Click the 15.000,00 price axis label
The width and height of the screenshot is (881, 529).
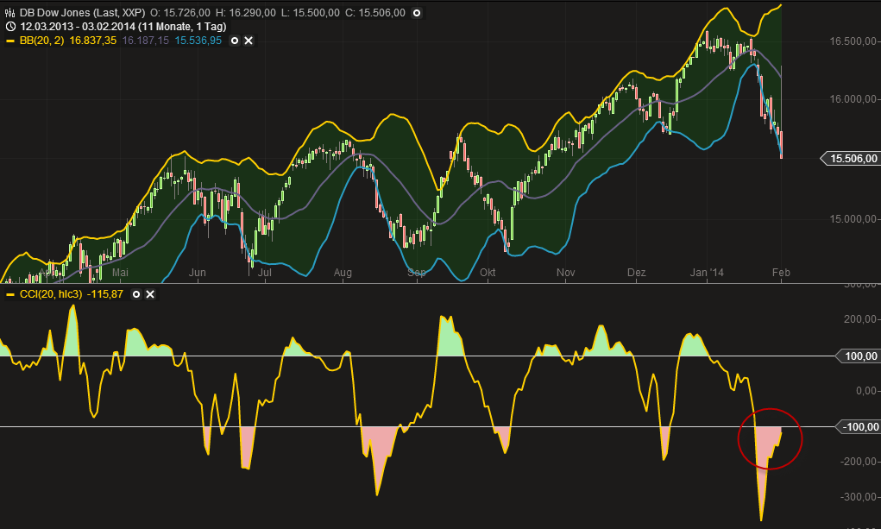point(853,218)
